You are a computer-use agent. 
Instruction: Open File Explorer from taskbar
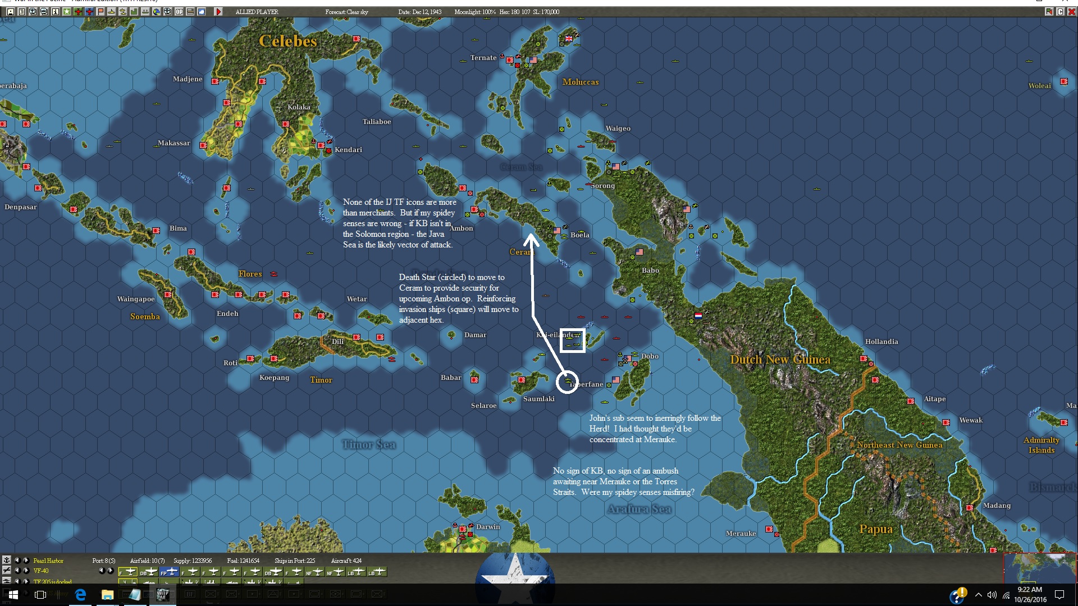pos(108,595)
